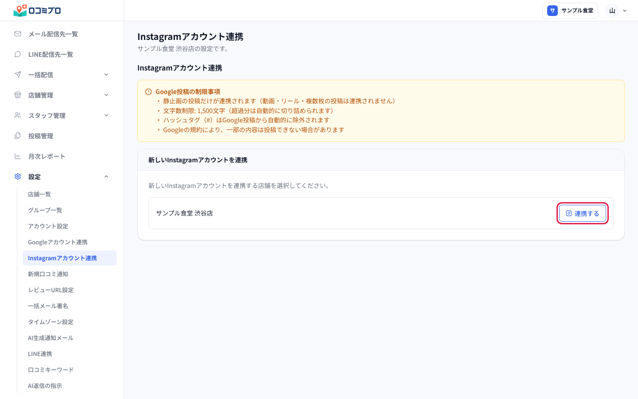Open the user account dropdown arrow

[625, 11]
